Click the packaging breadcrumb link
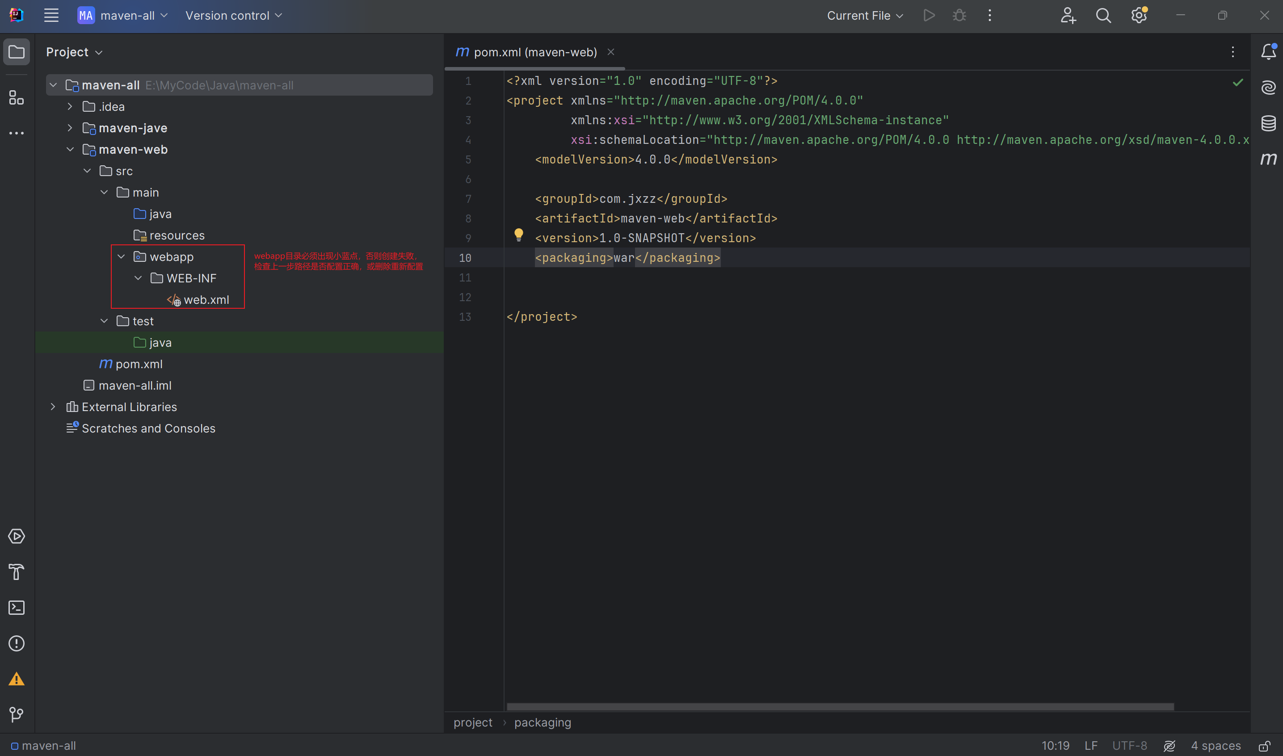Screen dimensions: 1283x756 (x=542, y=722)
